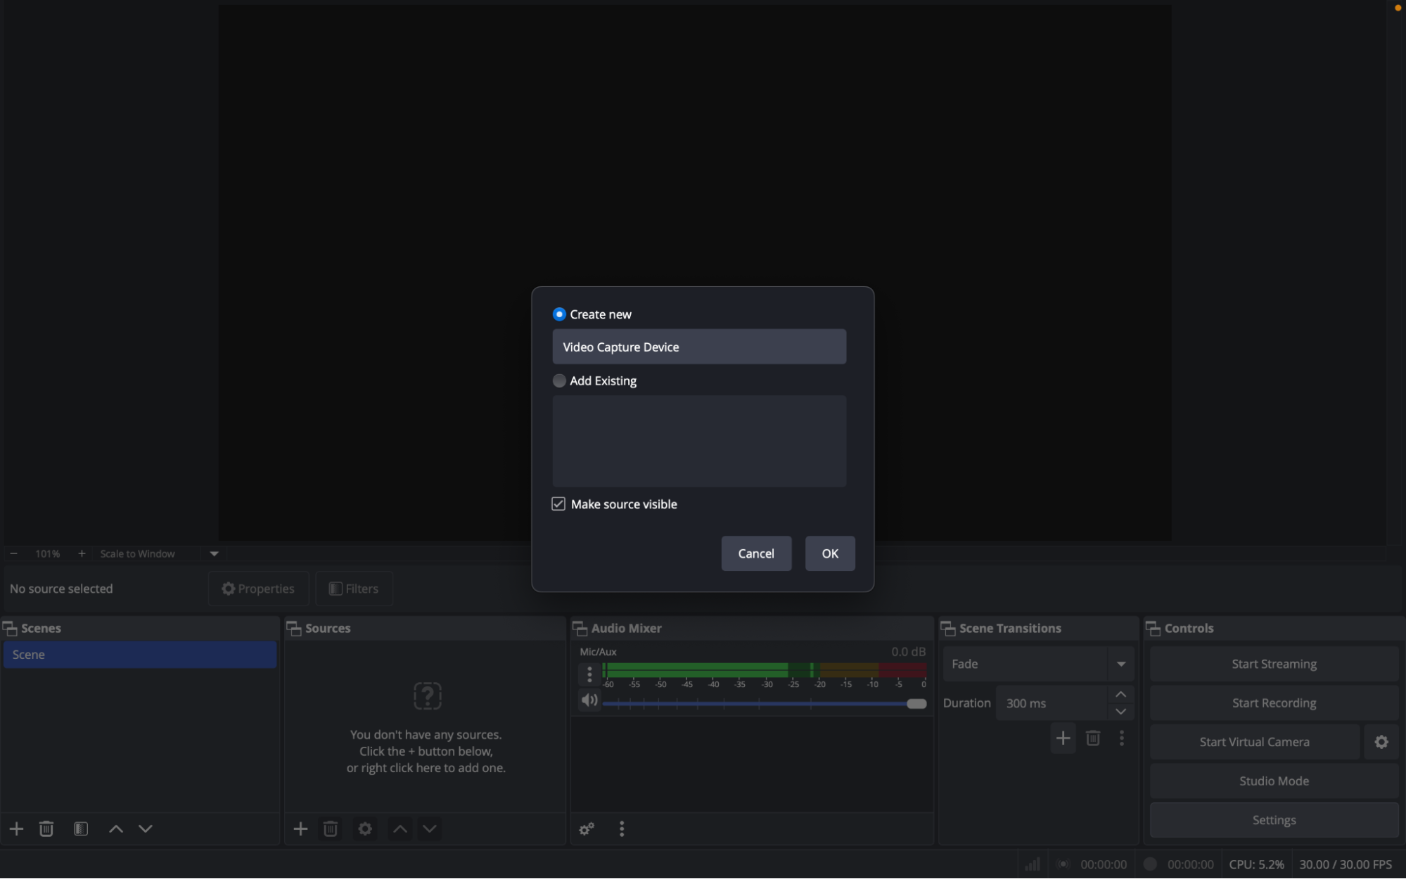Add source with plus icon in Sources panel

pyautogui.click(x=300, y=829)
